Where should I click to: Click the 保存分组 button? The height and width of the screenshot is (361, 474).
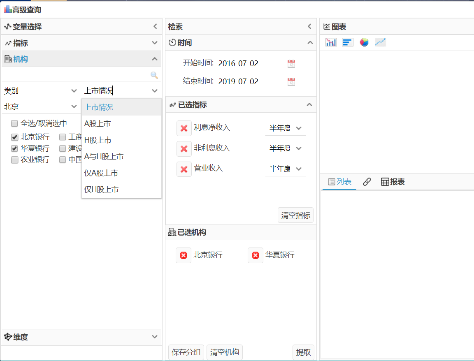186,352
